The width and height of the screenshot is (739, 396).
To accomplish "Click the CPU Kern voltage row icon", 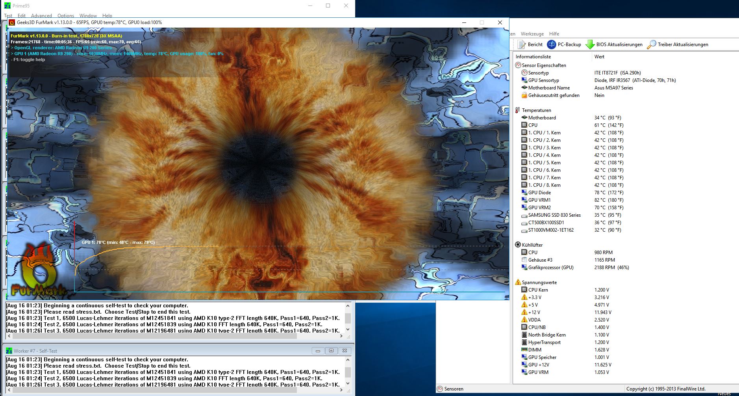I will [x=524, y=290].
